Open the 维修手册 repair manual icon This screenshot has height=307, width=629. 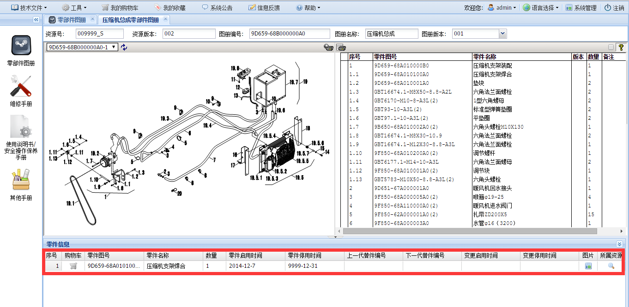click(21, 86)
